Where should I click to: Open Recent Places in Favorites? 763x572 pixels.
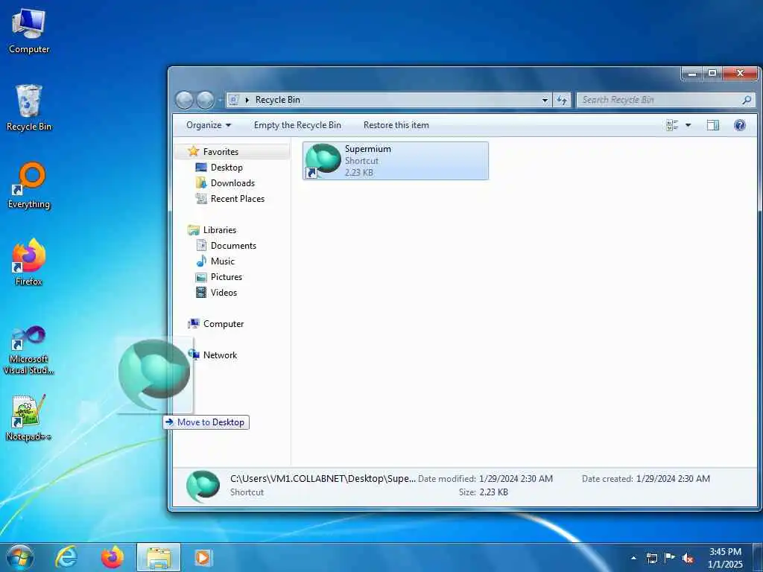[x=238, y=198]
